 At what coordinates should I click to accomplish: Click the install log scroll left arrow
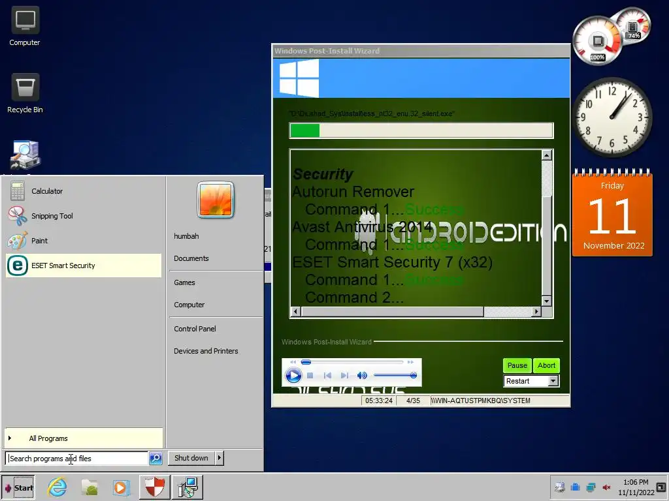pos(296,311)
